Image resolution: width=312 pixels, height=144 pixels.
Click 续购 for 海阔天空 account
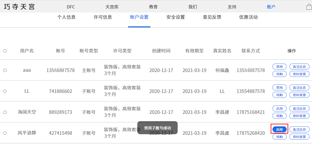(x=279, y=116)
